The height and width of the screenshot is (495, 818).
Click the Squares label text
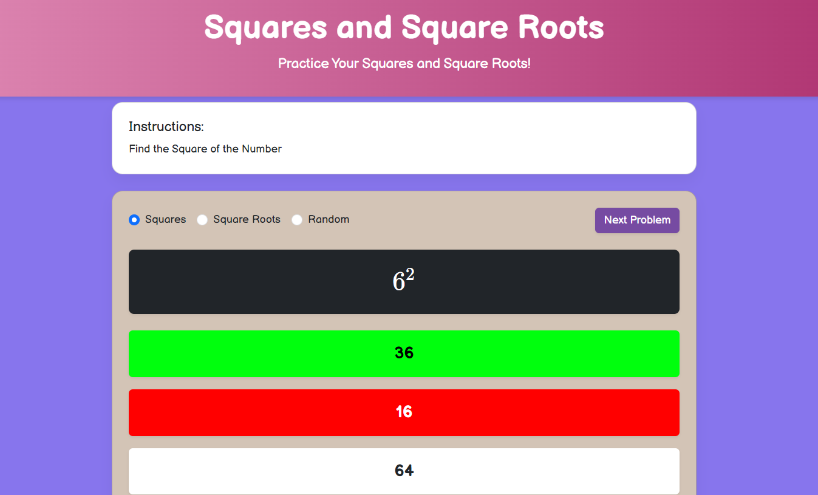point(165,220)
